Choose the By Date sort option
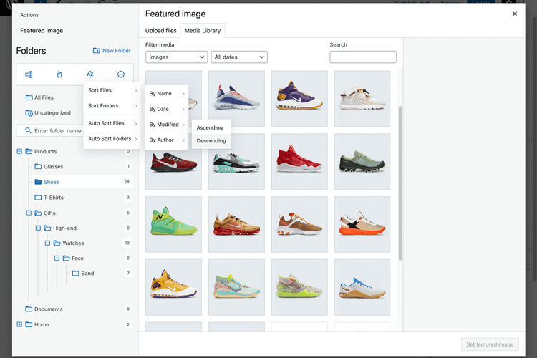This screenshot has height=358, width=537. 166,109
